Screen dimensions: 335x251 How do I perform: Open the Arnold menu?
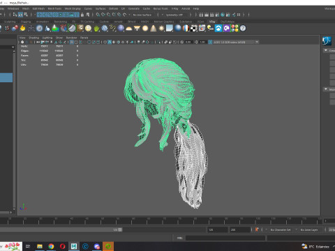(186, 8)
